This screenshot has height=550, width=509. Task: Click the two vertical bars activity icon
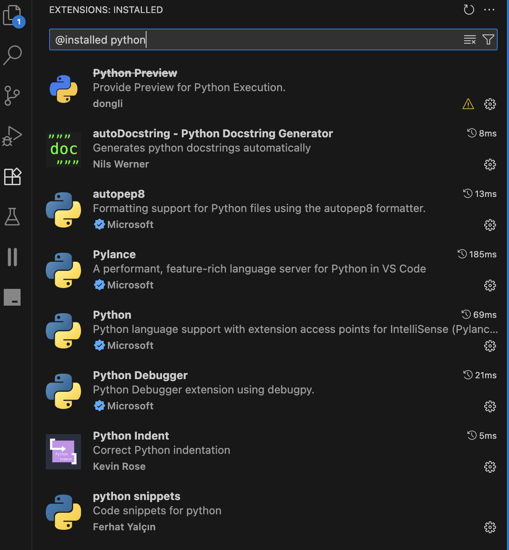[13, 257]
